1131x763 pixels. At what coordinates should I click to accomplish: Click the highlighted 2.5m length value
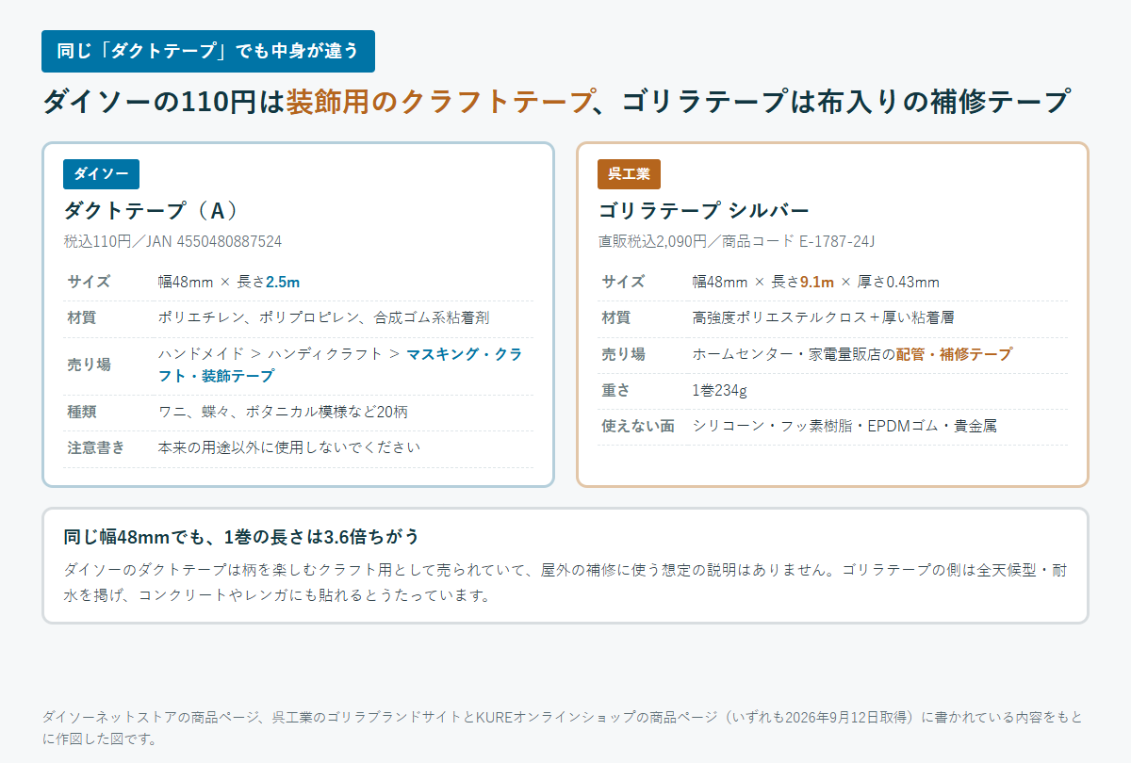pyautogui.click(x=283, y=282)
